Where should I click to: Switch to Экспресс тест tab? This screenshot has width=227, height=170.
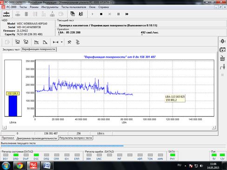(x=11, y=50)
